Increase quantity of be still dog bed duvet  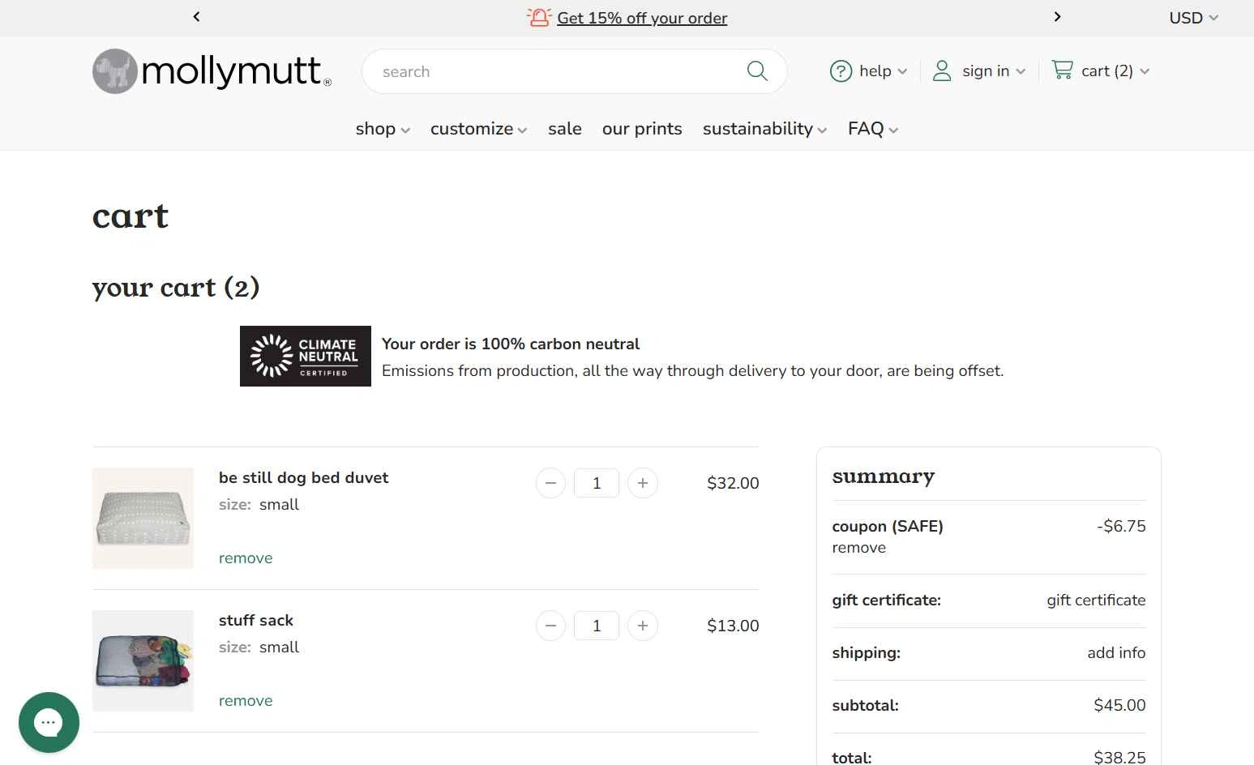point(643,483)
